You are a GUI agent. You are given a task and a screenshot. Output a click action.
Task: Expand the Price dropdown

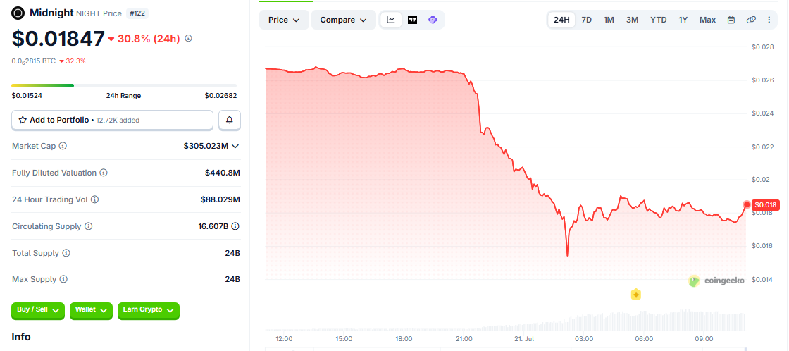[x=284, y=20]
